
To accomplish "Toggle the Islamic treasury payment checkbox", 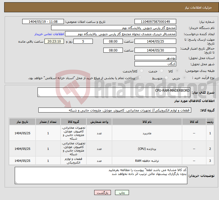I will pos(139,77).
